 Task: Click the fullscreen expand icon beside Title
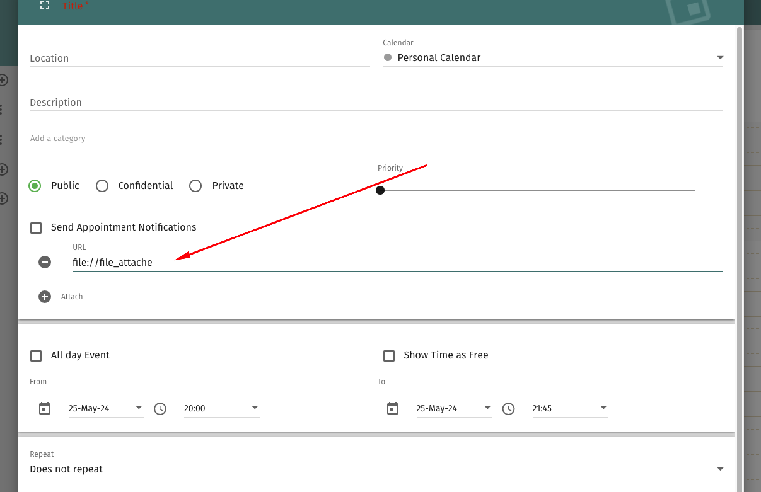click(44, 6)
